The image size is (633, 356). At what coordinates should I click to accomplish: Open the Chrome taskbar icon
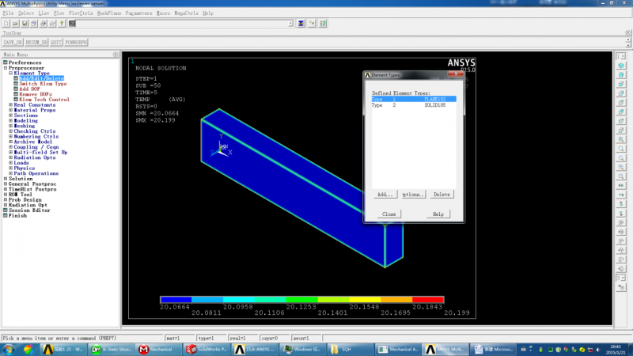(28, 349)
